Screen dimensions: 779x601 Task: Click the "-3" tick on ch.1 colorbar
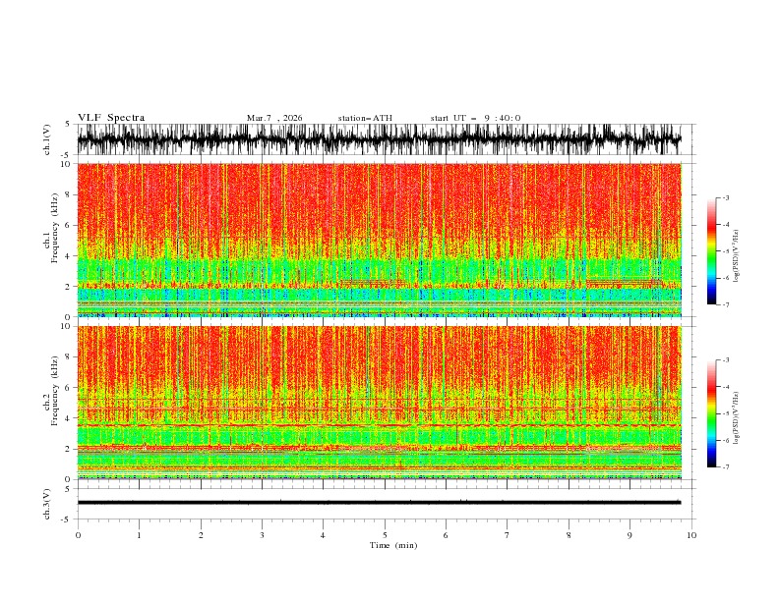coord(725,197)
